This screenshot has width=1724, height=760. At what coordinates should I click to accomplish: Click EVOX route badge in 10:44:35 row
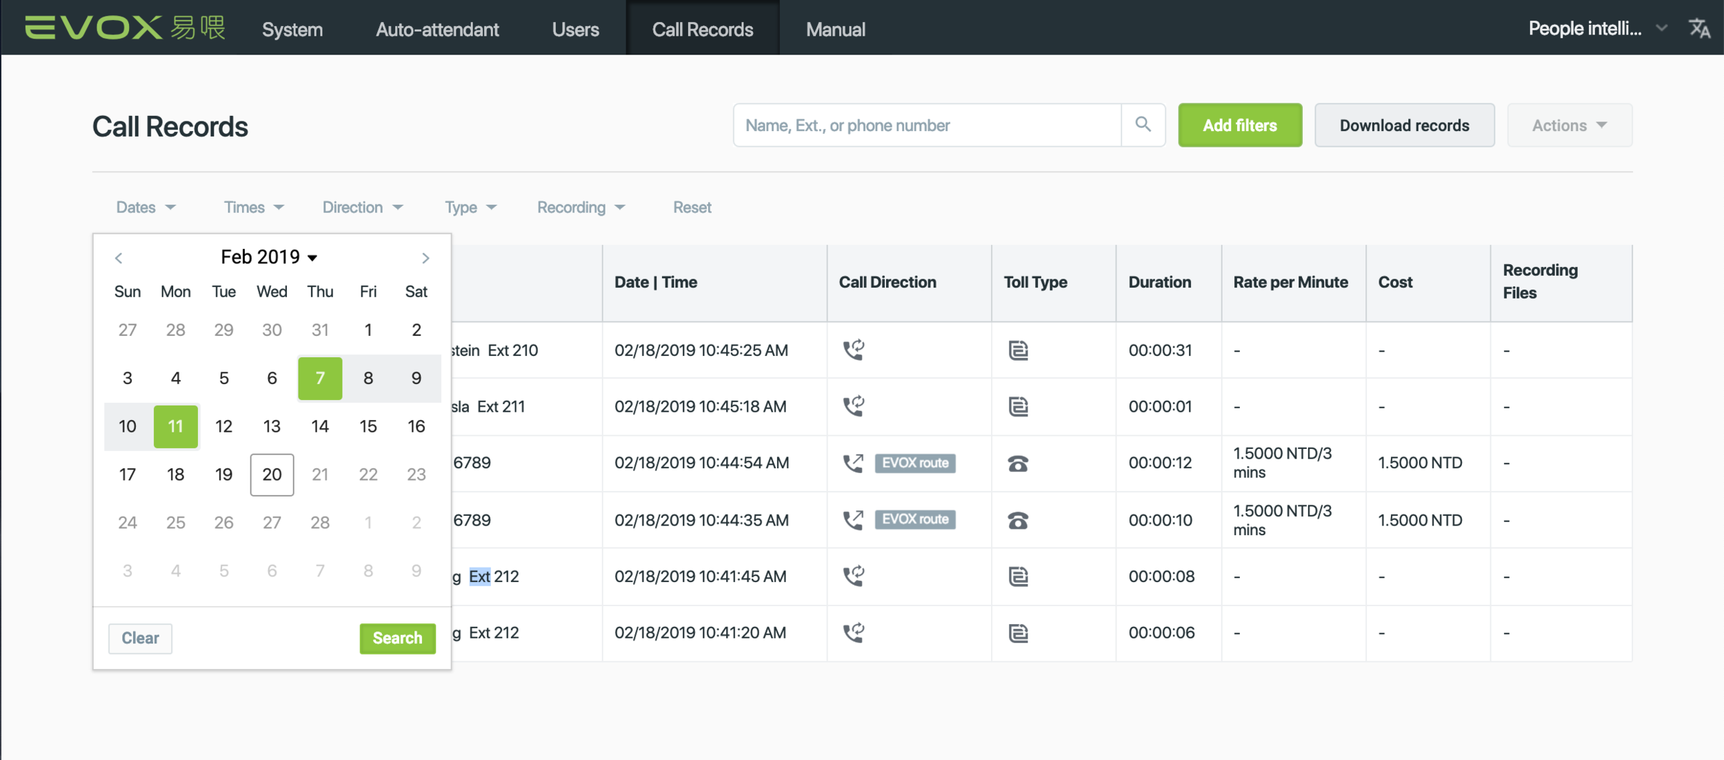point(915,519)
